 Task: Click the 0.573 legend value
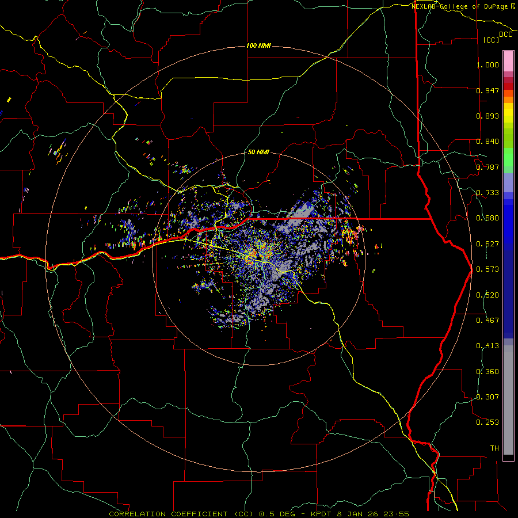point(487,269)
